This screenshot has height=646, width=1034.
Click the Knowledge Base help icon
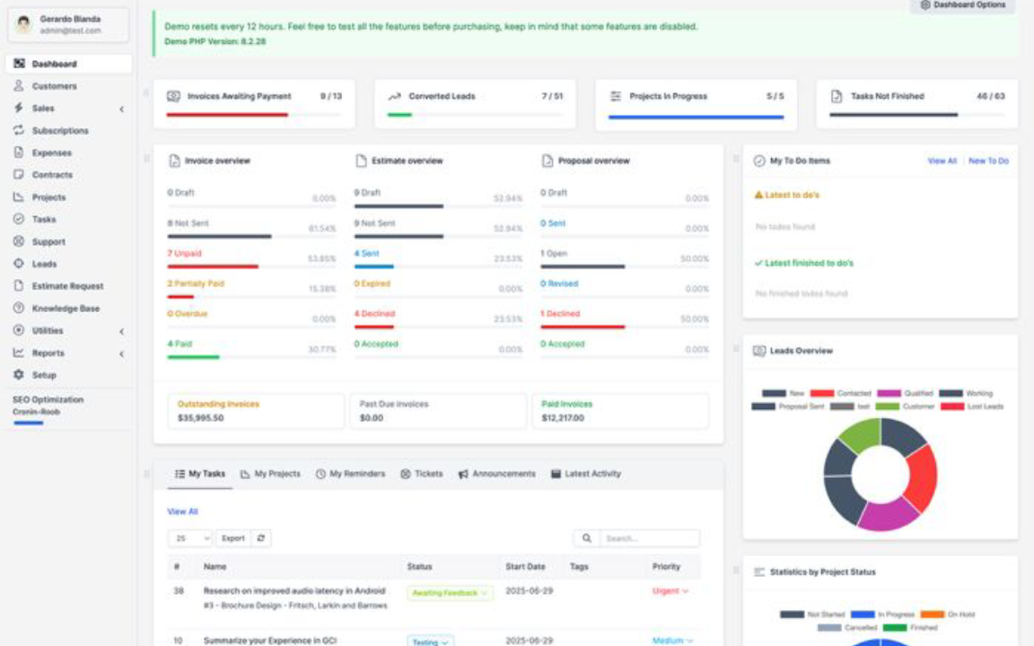(19, 309)
